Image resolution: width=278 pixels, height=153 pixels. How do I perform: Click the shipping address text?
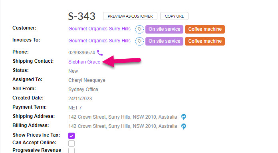click(123, 117)
